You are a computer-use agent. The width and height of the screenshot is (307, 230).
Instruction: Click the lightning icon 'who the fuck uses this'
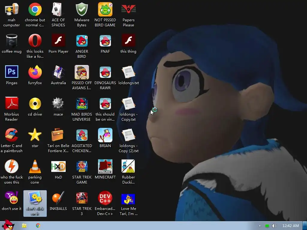pyautogui.click(x=12, y=167)
